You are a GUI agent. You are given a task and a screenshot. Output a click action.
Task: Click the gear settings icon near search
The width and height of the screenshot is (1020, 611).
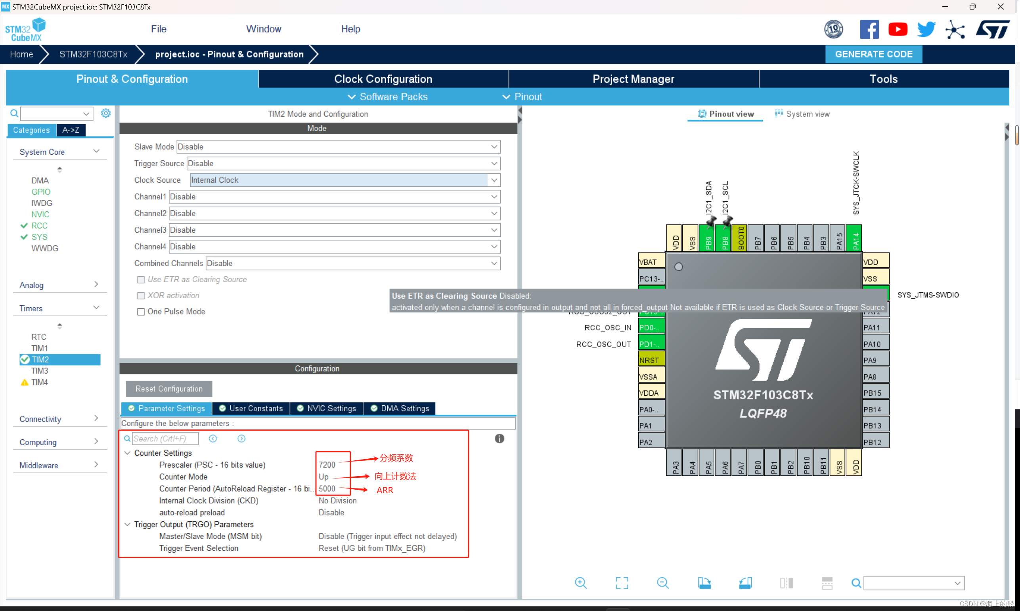click(106, 113)
